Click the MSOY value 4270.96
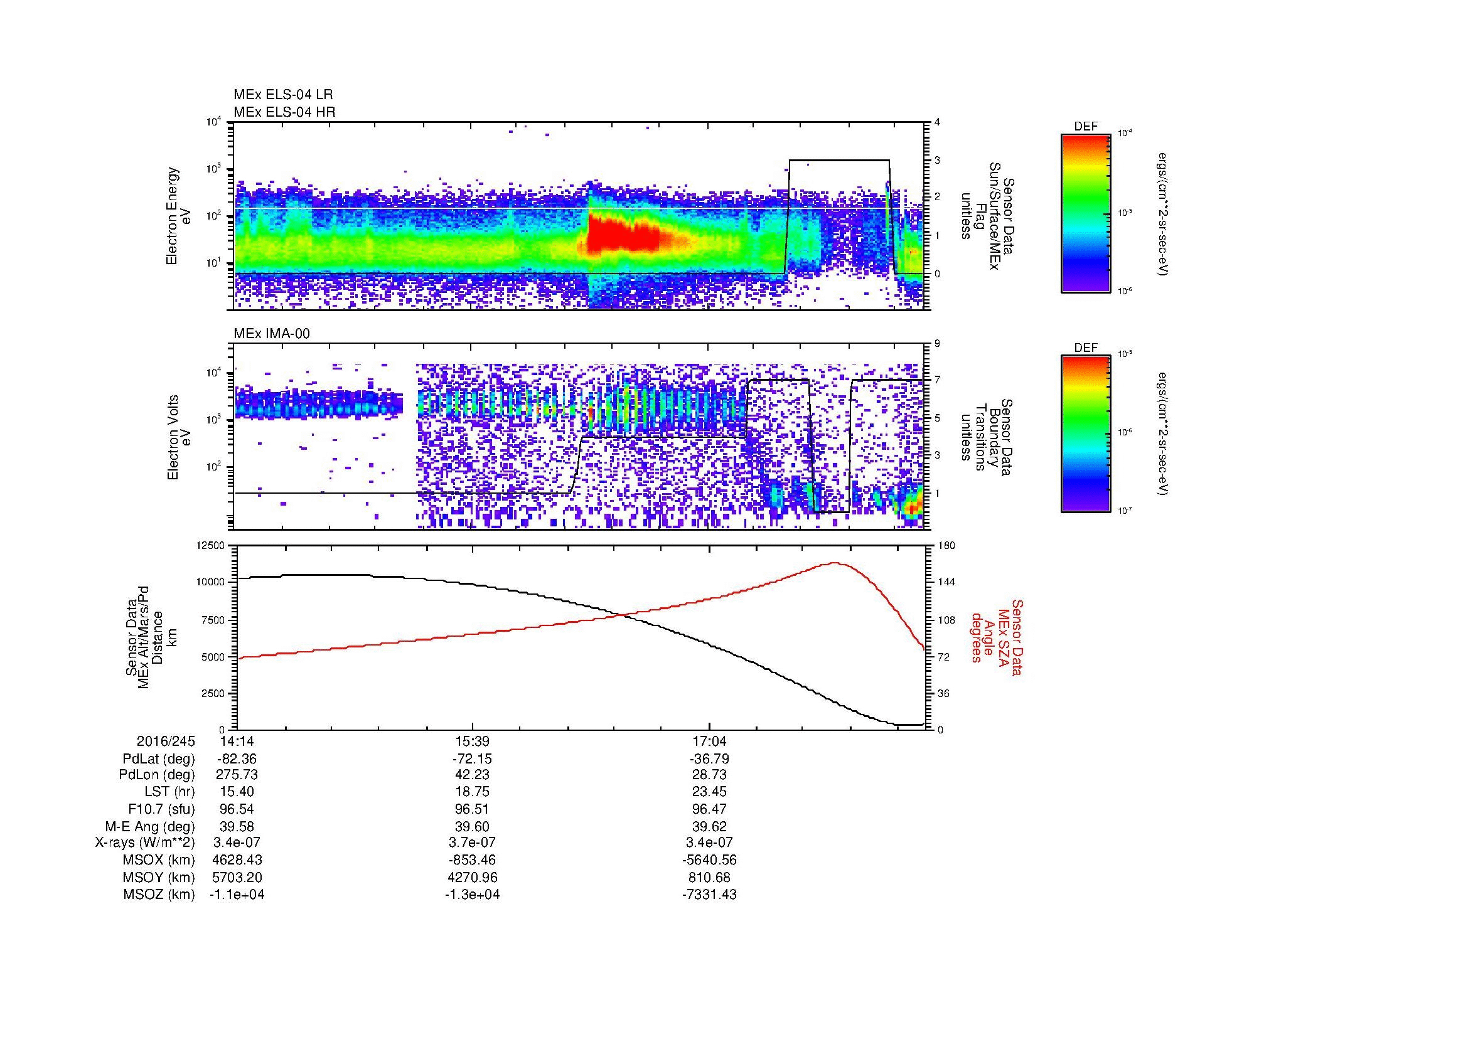 coord(473,877)
